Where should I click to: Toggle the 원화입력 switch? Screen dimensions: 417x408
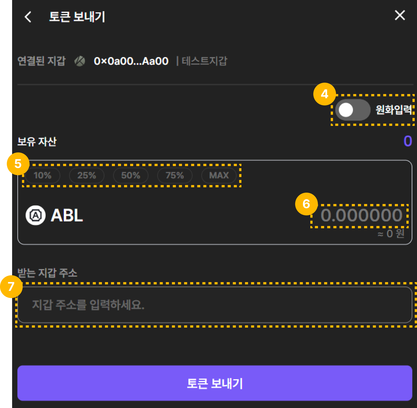pyautogui.click(x=352, y=110)
